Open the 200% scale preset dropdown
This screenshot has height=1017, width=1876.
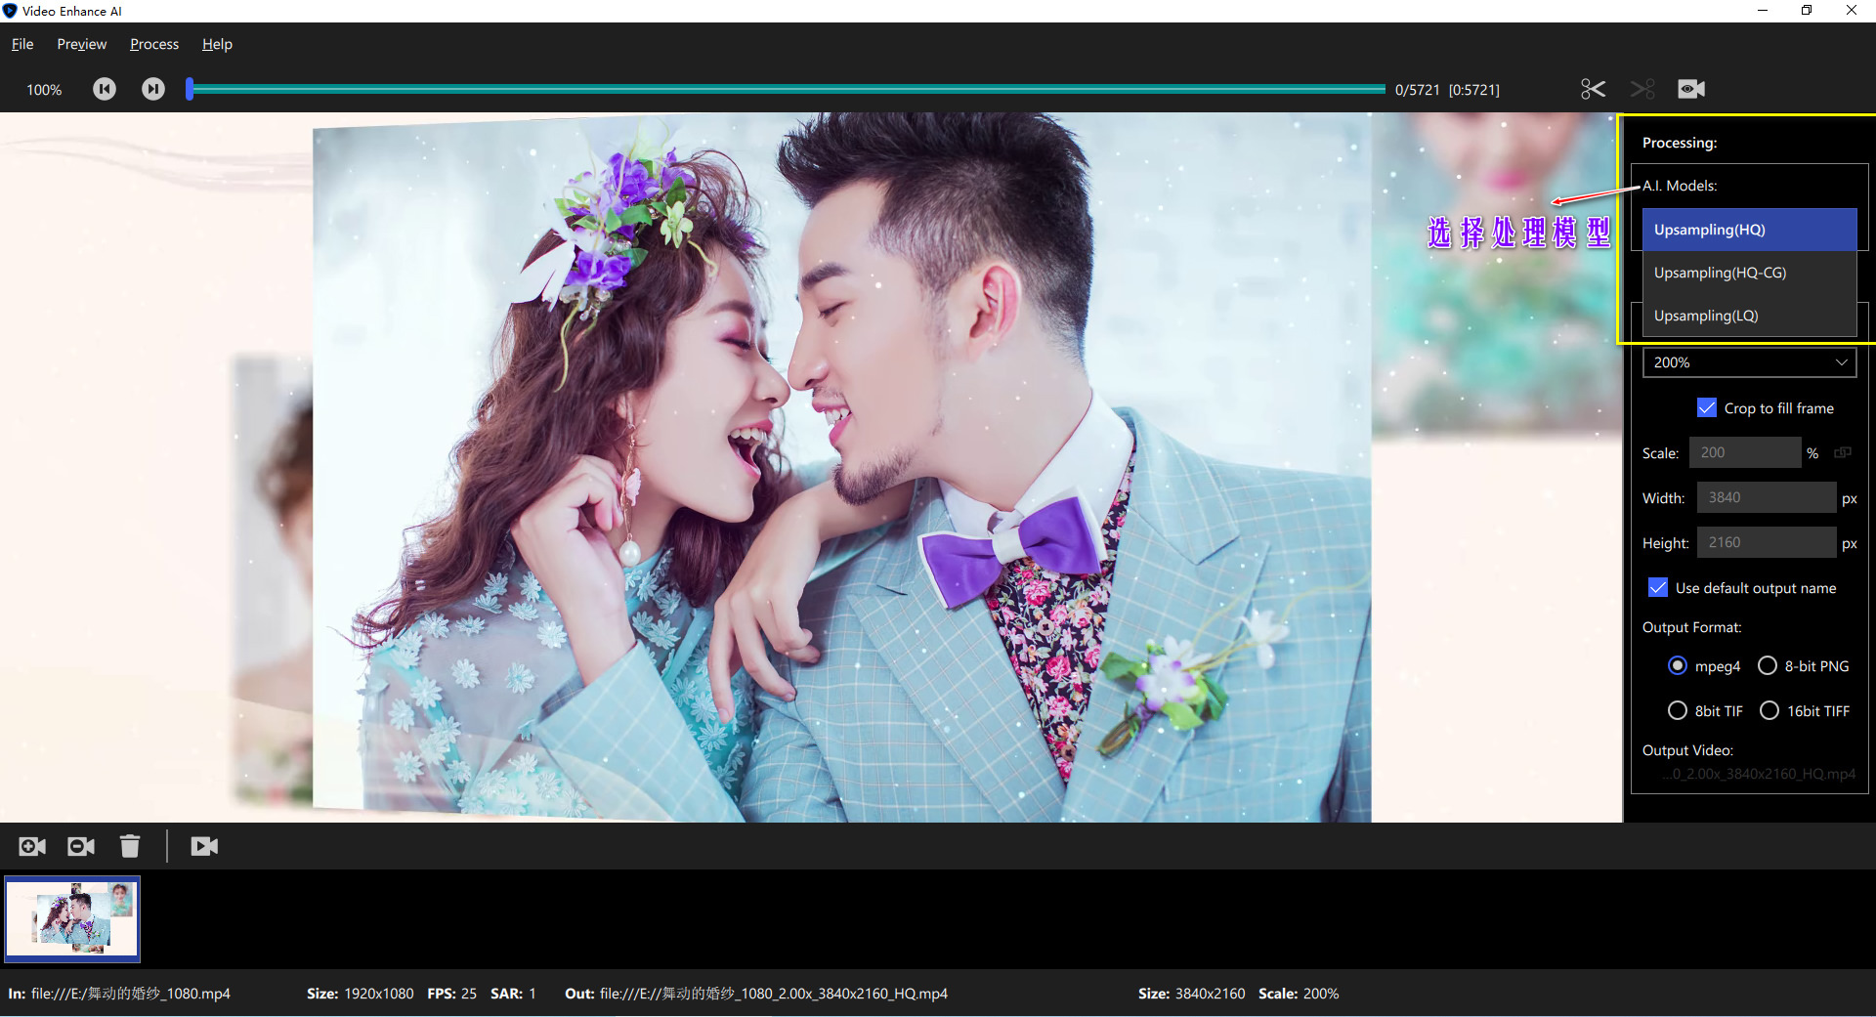pyautogui.click(x=1749, y=362)
